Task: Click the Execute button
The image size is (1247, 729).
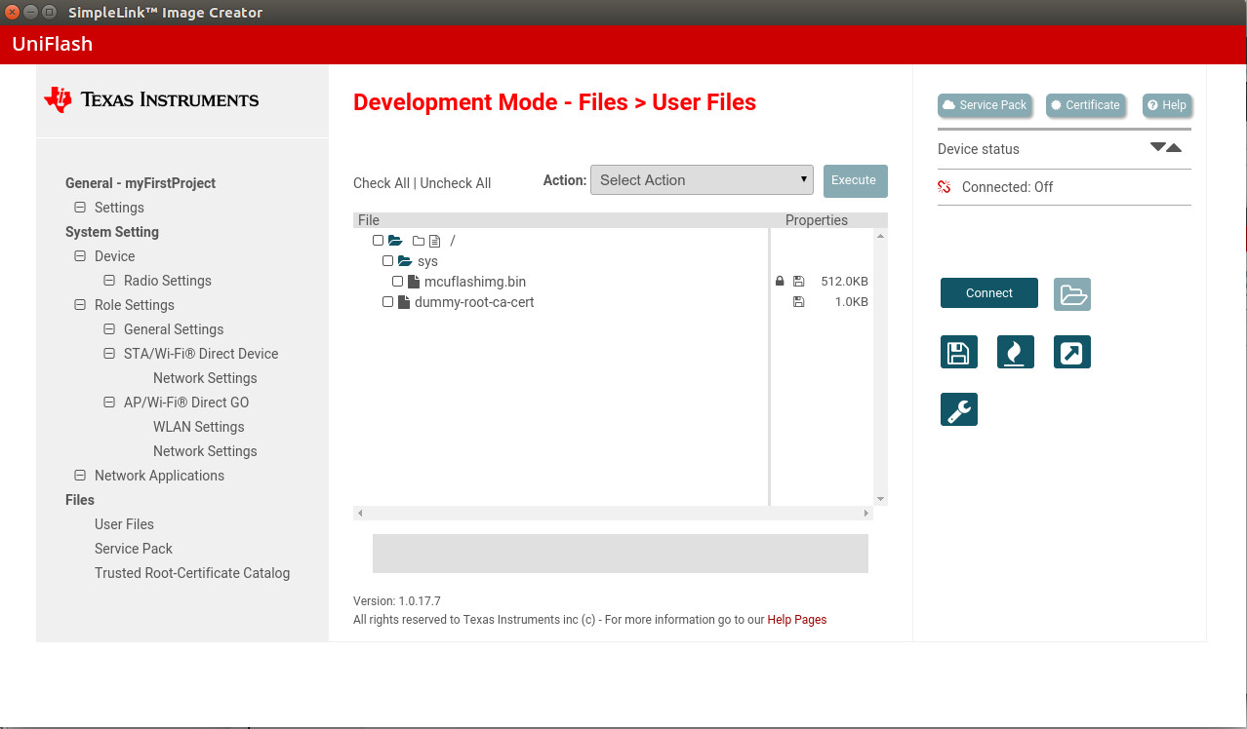Action: click(855, 180)
